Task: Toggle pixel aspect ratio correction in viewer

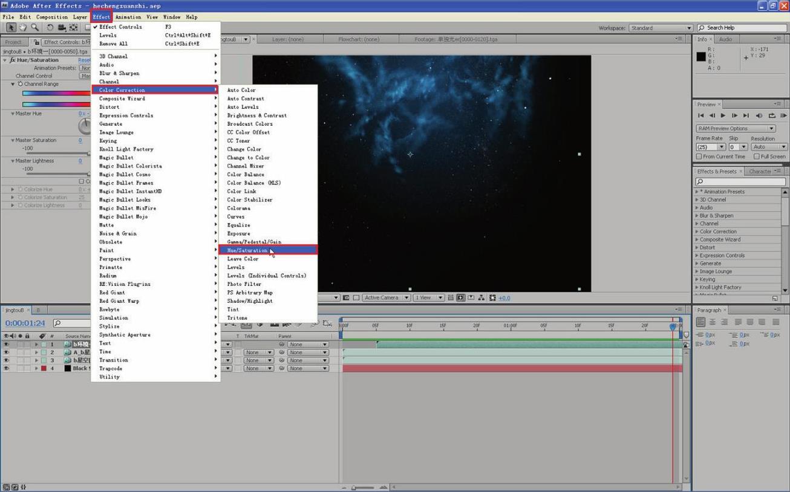Action: point(451,298)
